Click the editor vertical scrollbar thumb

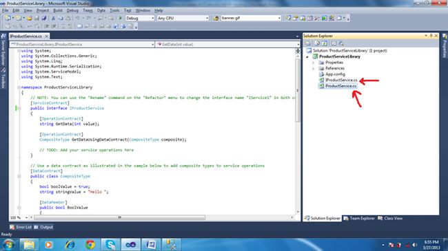point(298,90)
